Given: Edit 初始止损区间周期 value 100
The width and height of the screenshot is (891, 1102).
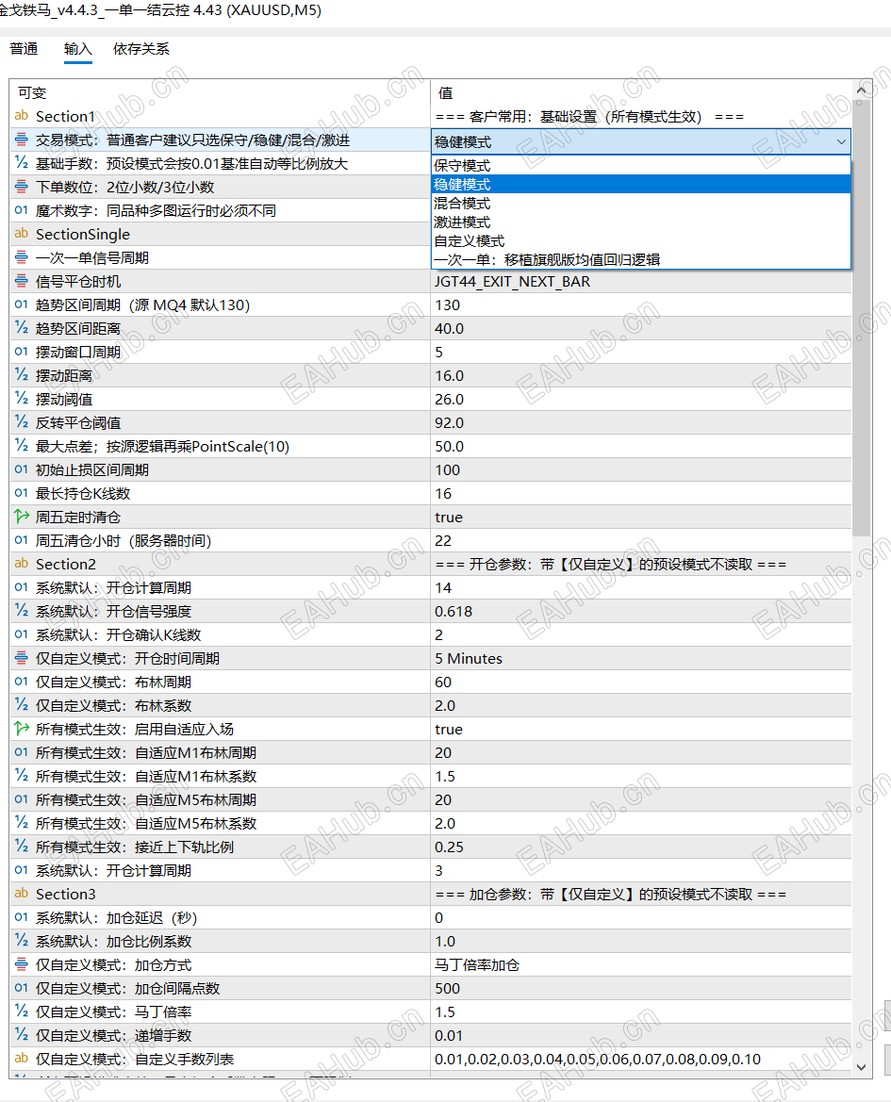Looking at the screenshot, I should click(x=641, y=469).
